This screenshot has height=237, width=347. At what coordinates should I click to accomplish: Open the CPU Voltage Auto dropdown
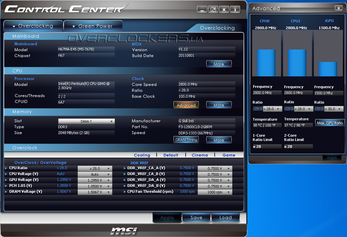tap(95, 174)
